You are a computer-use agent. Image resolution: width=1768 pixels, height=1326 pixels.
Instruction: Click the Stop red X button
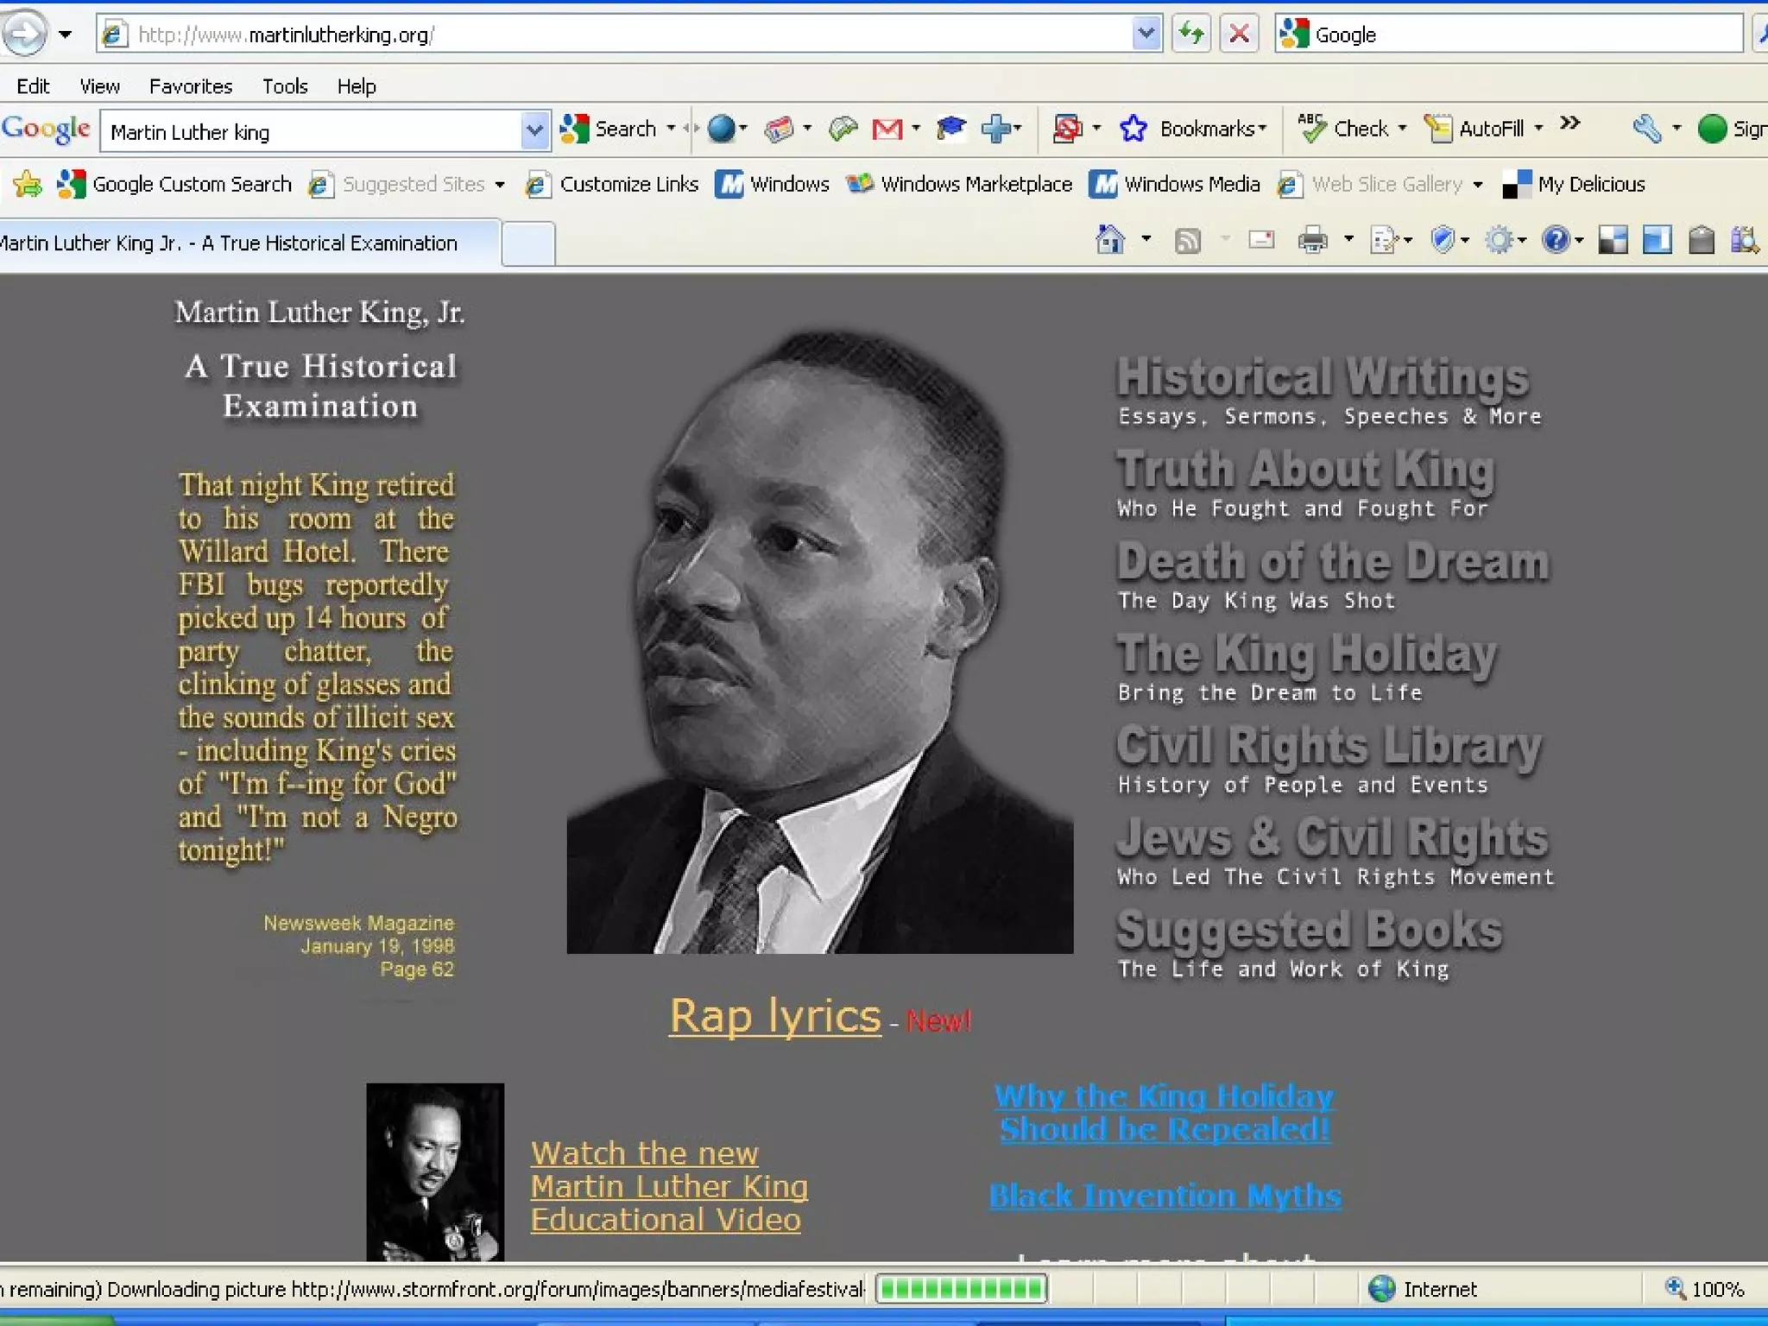pyautogui.click(x=1239, y=35)
